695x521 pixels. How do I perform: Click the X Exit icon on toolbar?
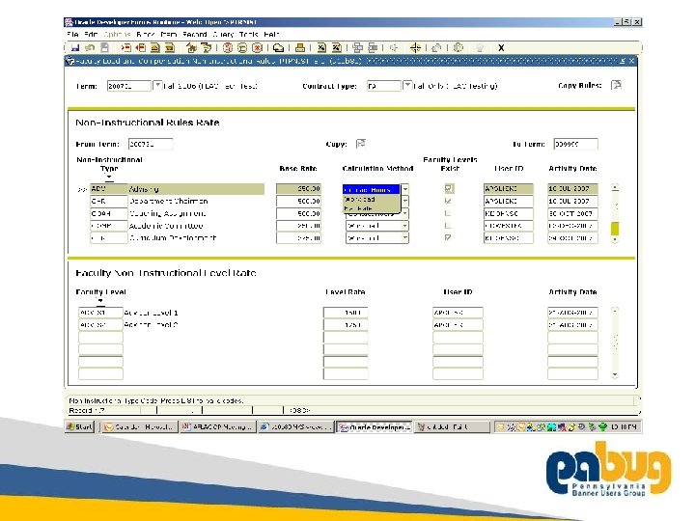[x=501, y=47]
